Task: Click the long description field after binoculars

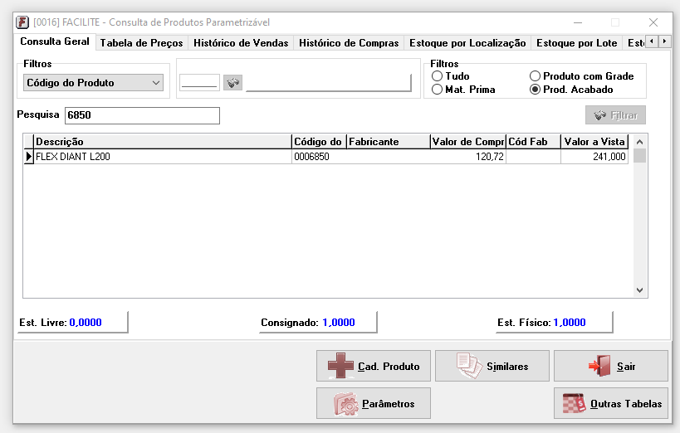Action: (x=329, y=82)
